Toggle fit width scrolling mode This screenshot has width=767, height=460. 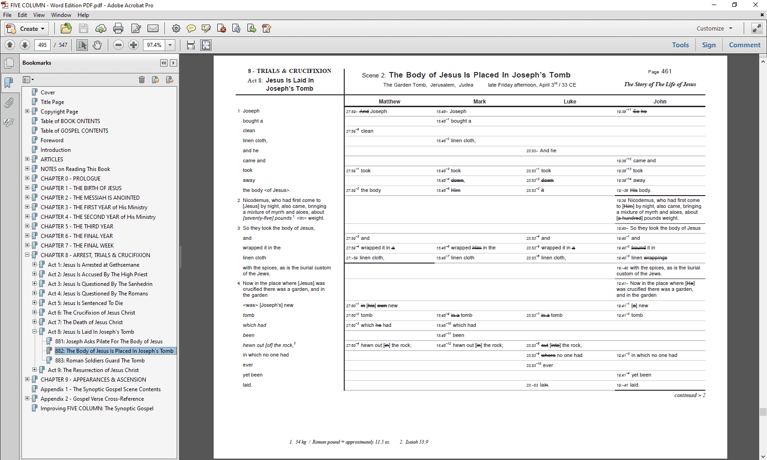point(191,45)
